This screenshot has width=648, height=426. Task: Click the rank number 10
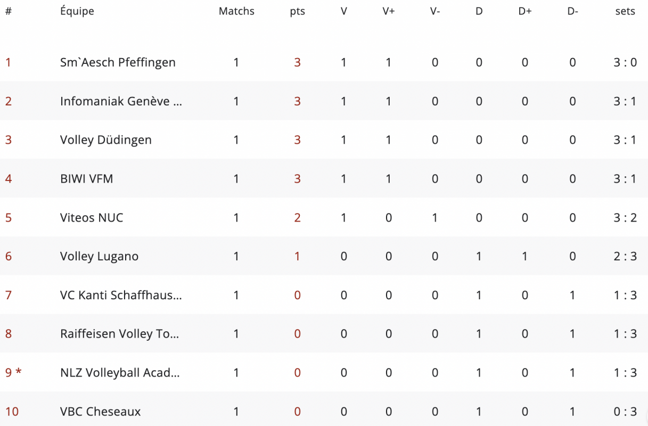[12, 412]
